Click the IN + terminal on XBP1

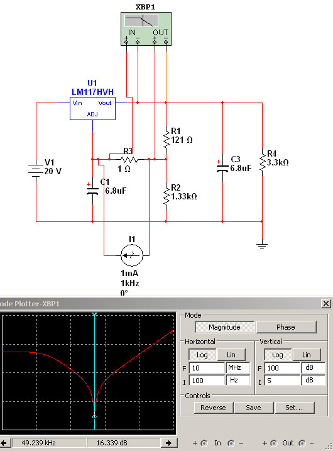click(126, 42)
